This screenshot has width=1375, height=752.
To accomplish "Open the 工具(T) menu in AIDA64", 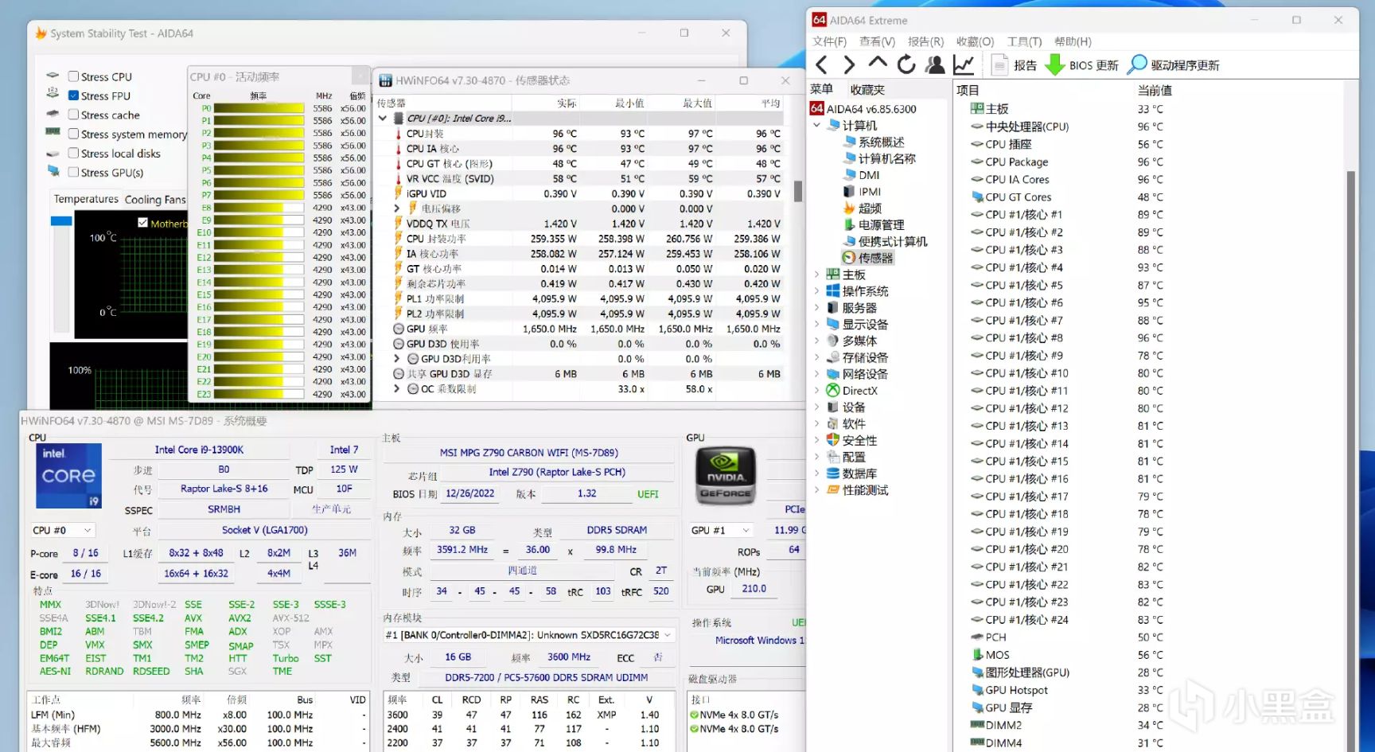I will coord(1024,41).
